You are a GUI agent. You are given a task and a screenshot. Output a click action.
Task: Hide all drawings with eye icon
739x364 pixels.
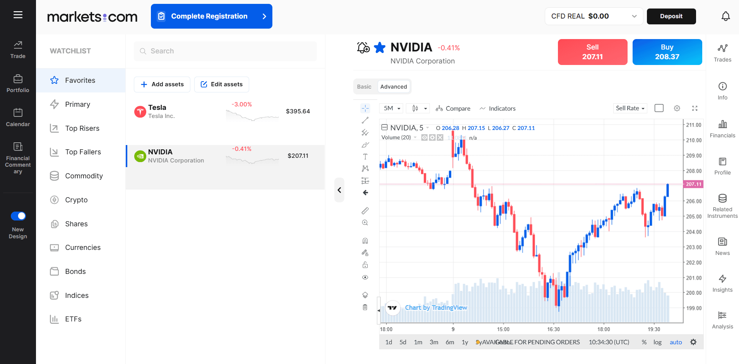pos(365,277)
